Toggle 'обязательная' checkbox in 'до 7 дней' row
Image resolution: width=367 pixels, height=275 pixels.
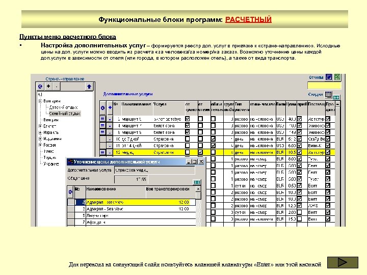pyautogui.click(x=213, y=139)
